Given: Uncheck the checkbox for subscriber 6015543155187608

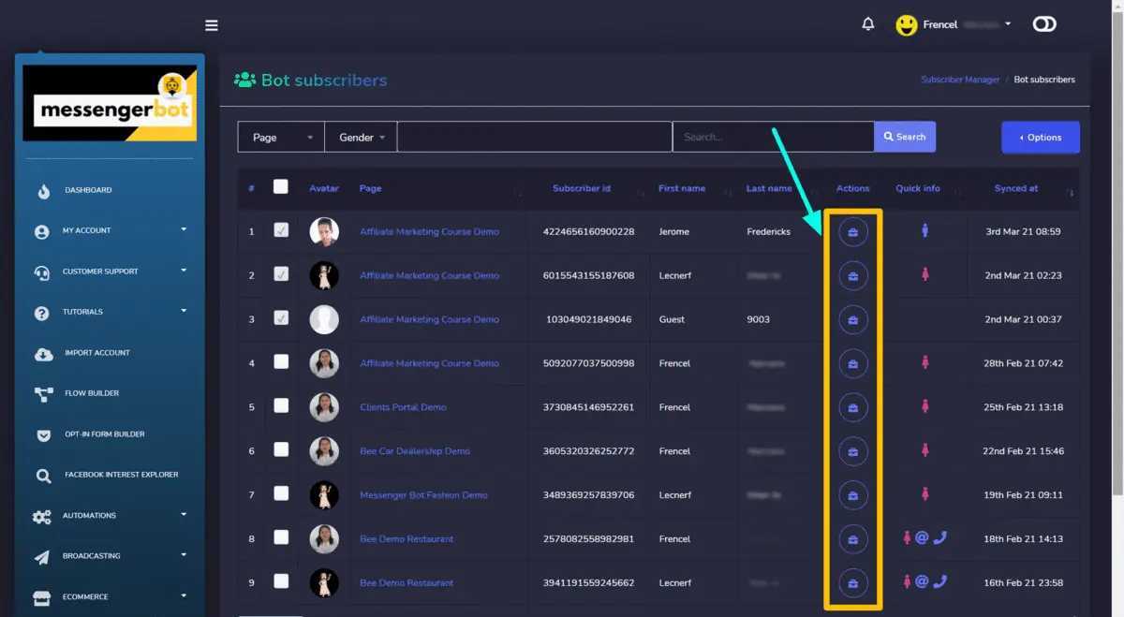Looking at the screenshot, I should 281,274.
